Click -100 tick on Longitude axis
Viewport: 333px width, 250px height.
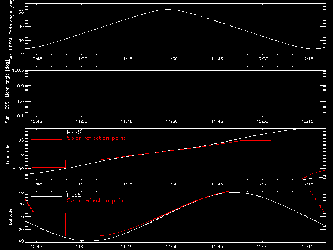pos(18,168)
